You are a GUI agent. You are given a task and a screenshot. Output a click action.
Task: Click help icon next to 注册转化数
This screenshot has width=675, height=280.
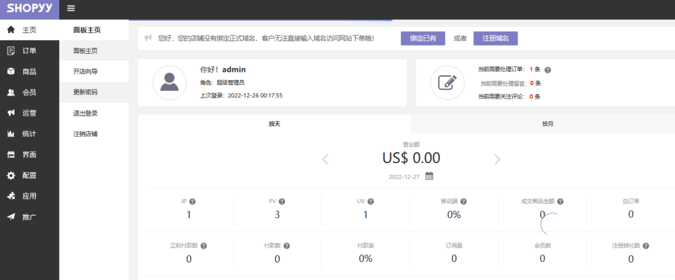[x=646, y=246]
